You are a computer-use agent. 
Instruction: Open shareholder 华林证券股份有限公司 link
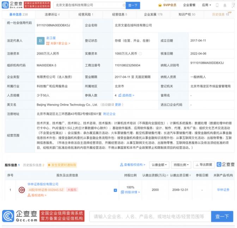point(43,184)
